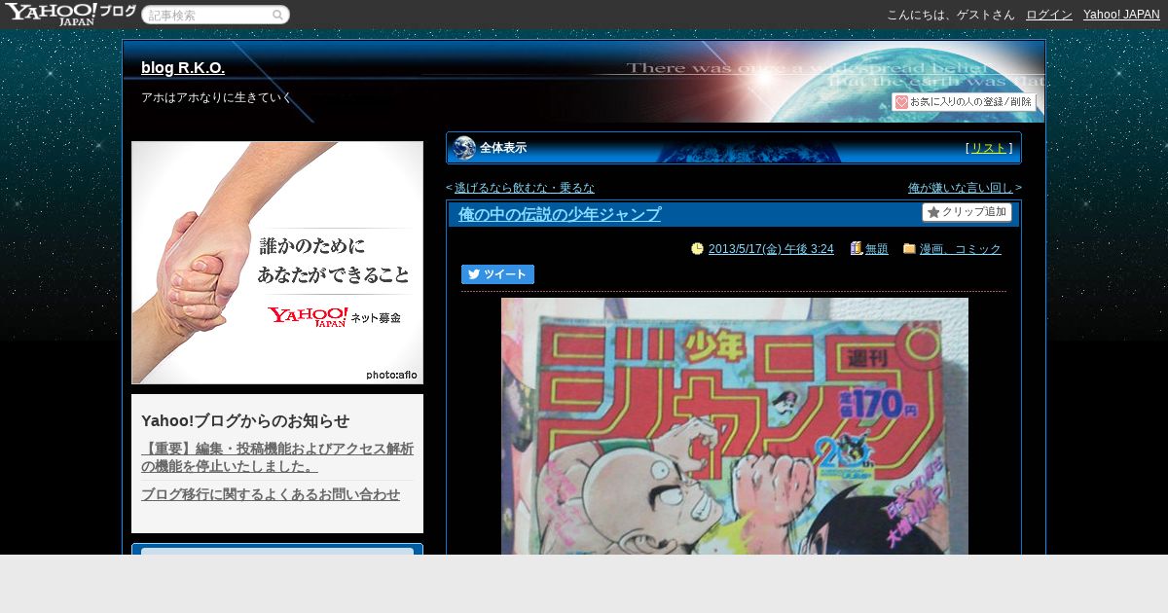Open the ログイン link

click(1049, 15)
